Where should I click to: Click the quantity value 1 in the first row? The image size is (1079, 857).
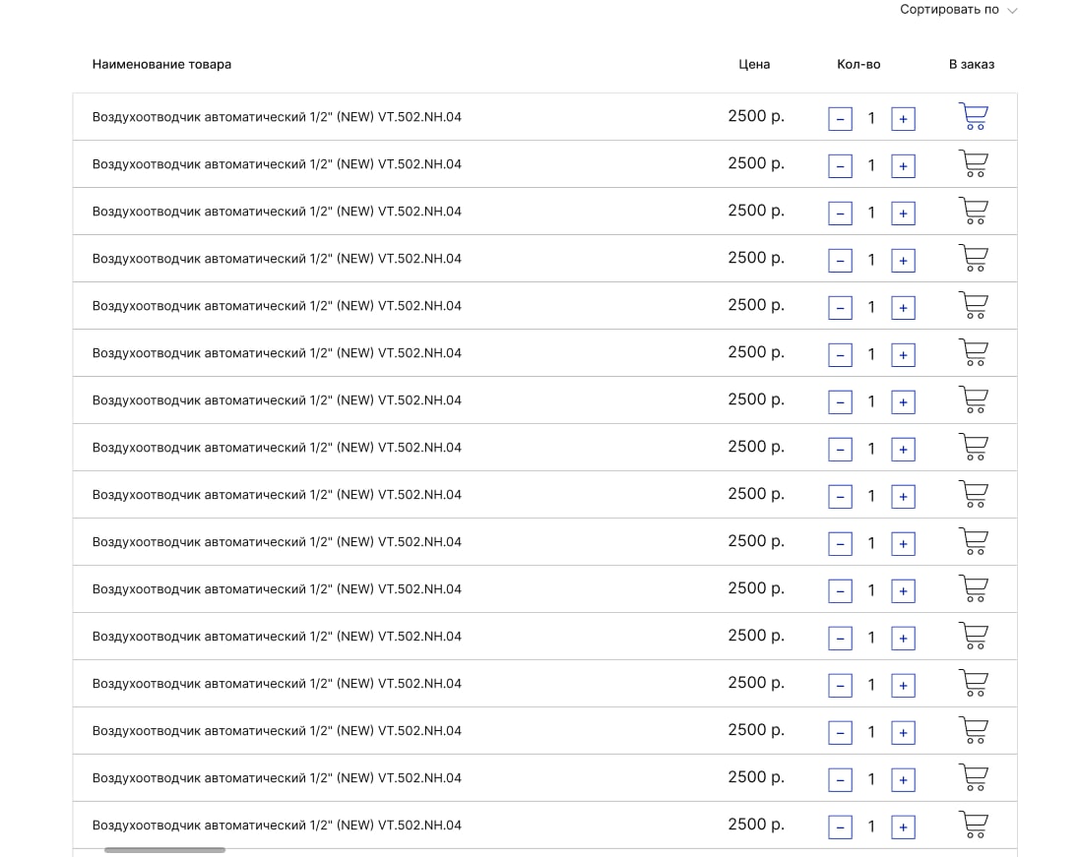coord(871,118)
